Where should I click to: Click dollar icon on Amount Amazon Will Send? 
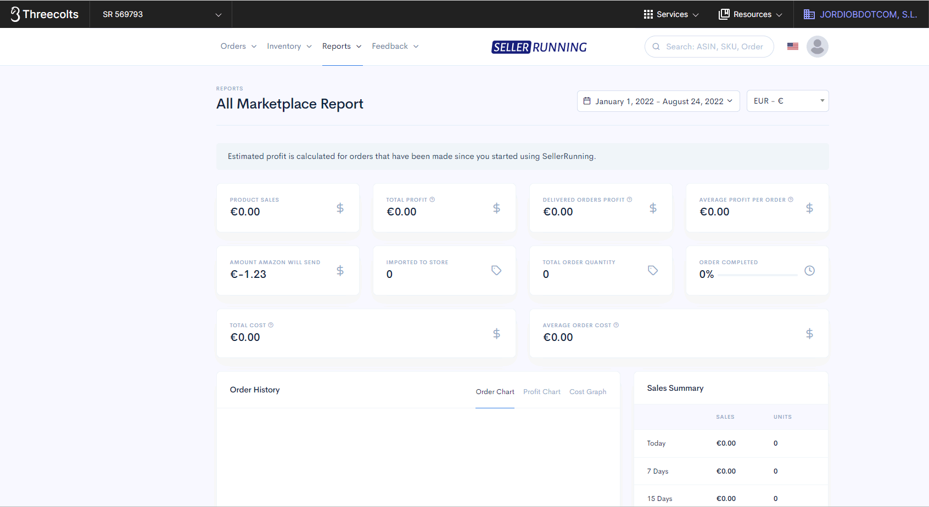340,270
